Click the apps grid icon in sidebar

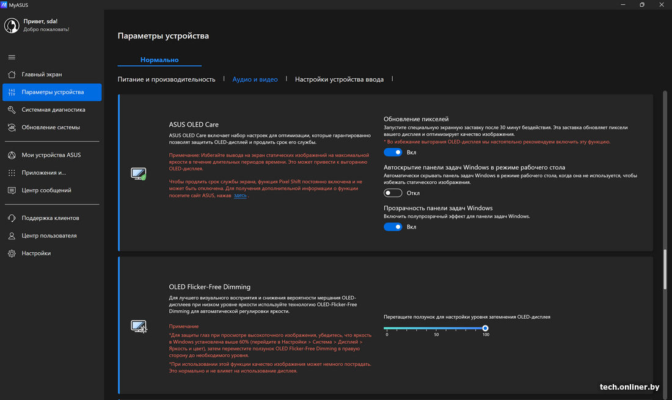pyautogui.click(x=12, y=173)
